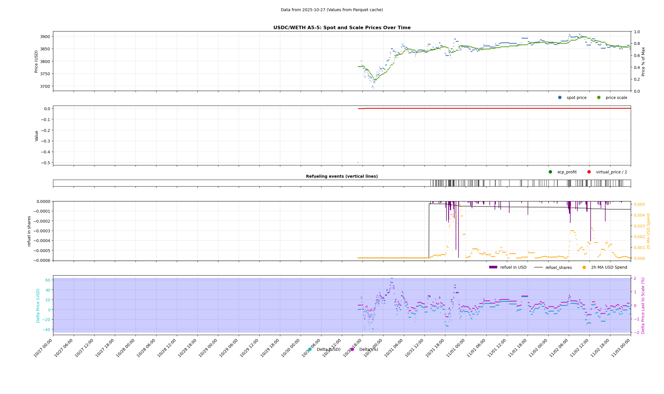Click the 10/27 00:00 x-axis tick label

43,348
